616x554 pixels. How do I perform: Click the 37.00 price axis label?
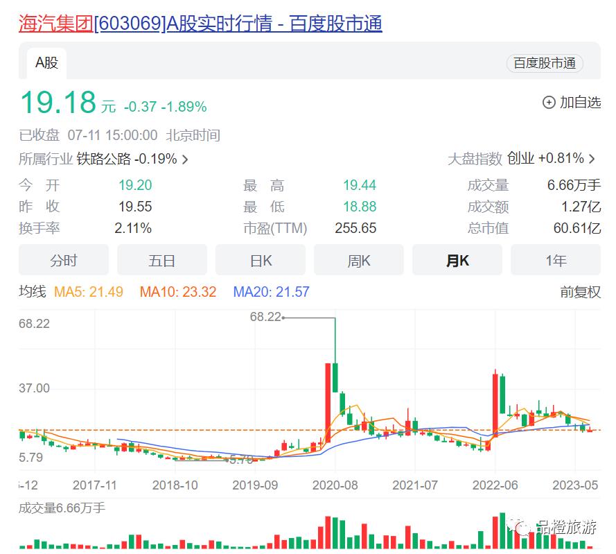point(34,388)
